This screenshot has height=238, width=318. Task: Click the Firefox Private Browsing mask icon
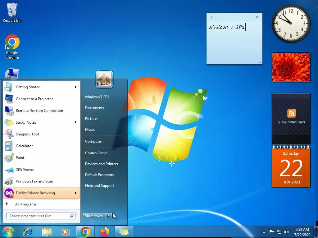click(9, 193)
